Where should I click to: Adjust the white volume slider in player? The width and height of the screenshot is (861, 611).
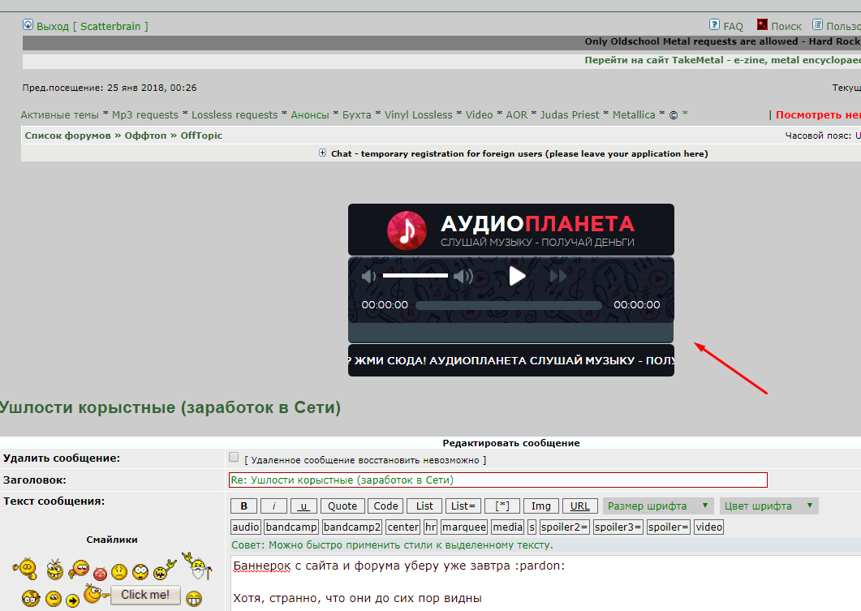click(415, 275)
